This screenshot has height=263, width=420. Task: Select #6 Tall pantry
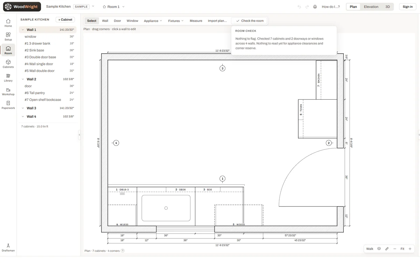[x=48, y=93]
